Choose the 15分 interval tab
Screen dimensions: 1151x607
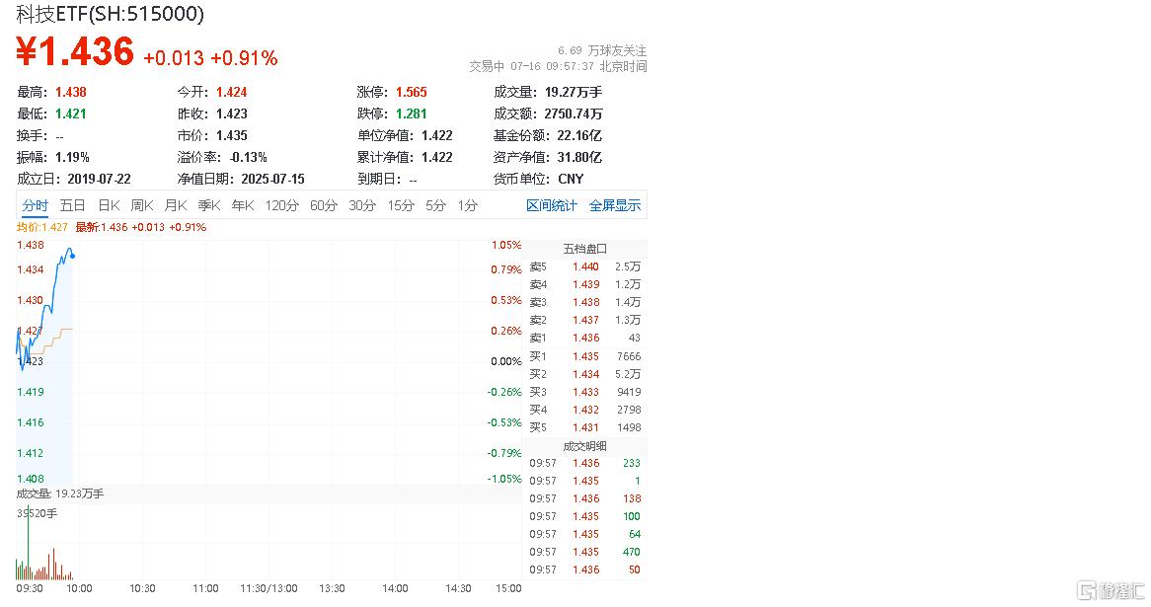(x=401, y=205)
